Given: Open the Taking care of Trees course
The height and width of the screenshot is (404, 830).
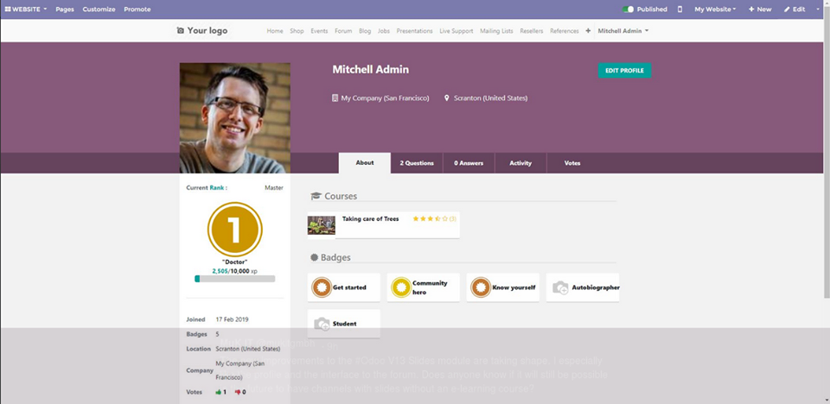Looking at the screenshot, I should [371, 218].
